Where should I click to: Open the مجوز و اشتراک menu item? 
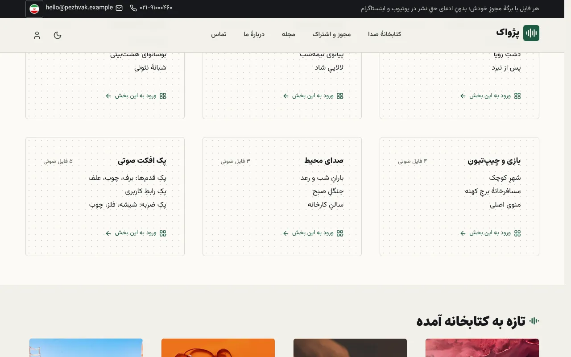click(331, 34)
